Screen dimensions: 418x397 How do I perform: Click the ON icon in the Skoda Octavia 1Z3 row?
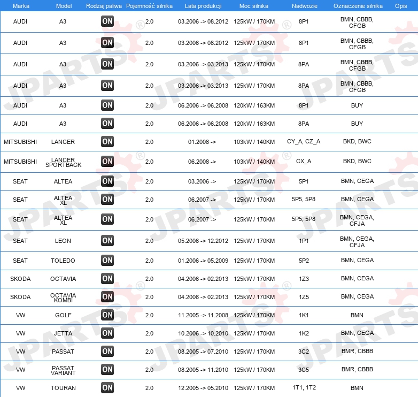pos(107,279)
